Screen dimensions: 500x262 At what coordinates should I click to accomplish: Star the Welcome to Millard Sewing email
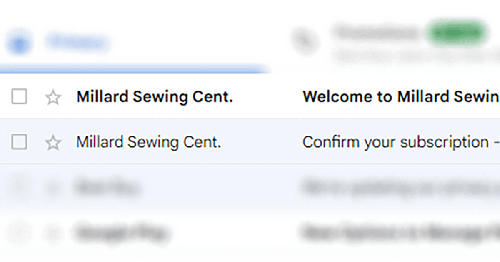53,98
